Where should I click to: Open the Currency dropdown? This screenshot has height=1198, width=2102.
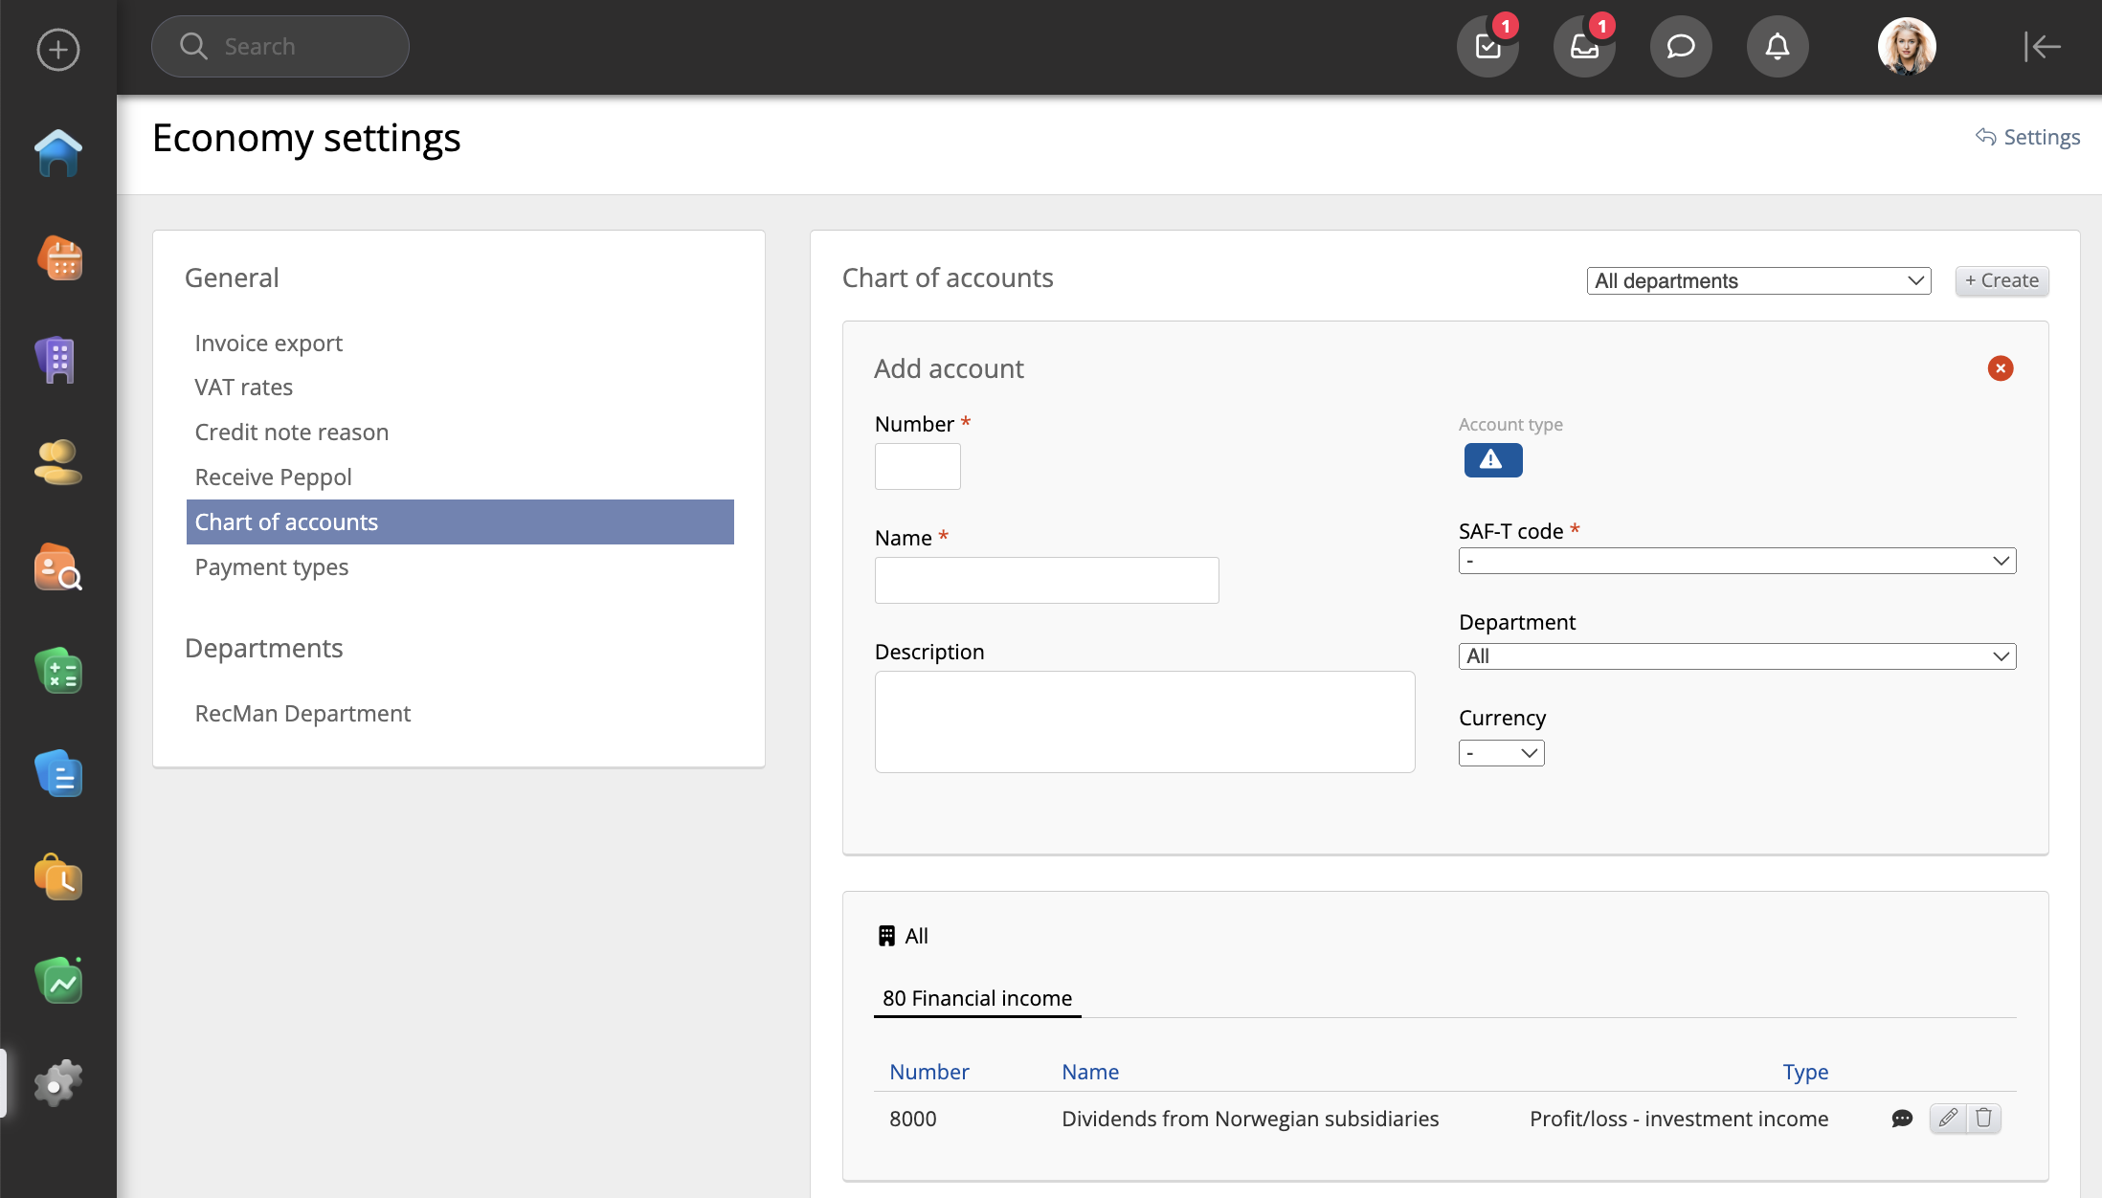click(x=1501, y=753)
